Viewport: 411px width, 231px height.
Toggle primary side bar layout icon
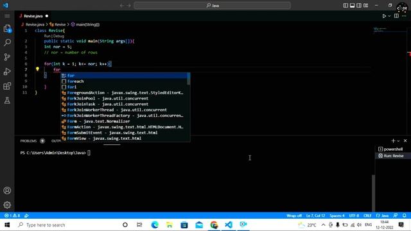(x=345, y=5)
